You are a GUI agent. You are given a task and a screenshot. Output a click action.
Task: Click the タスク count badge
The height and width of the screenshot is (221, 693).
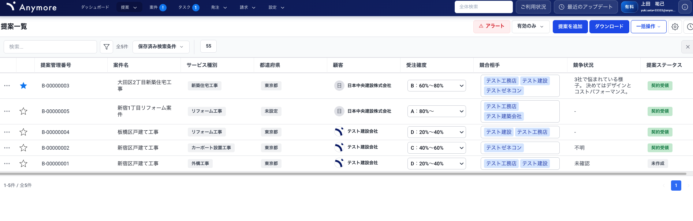tap(196, 7)
